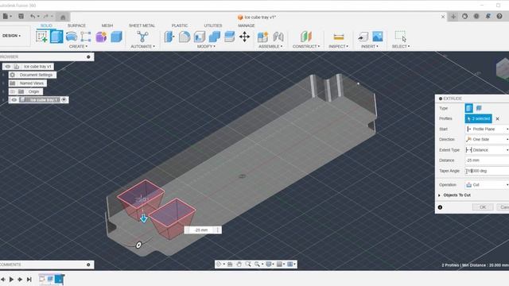Switch to the Utilities tab
The image size is (509, 286).
click(x=213, y=25)
